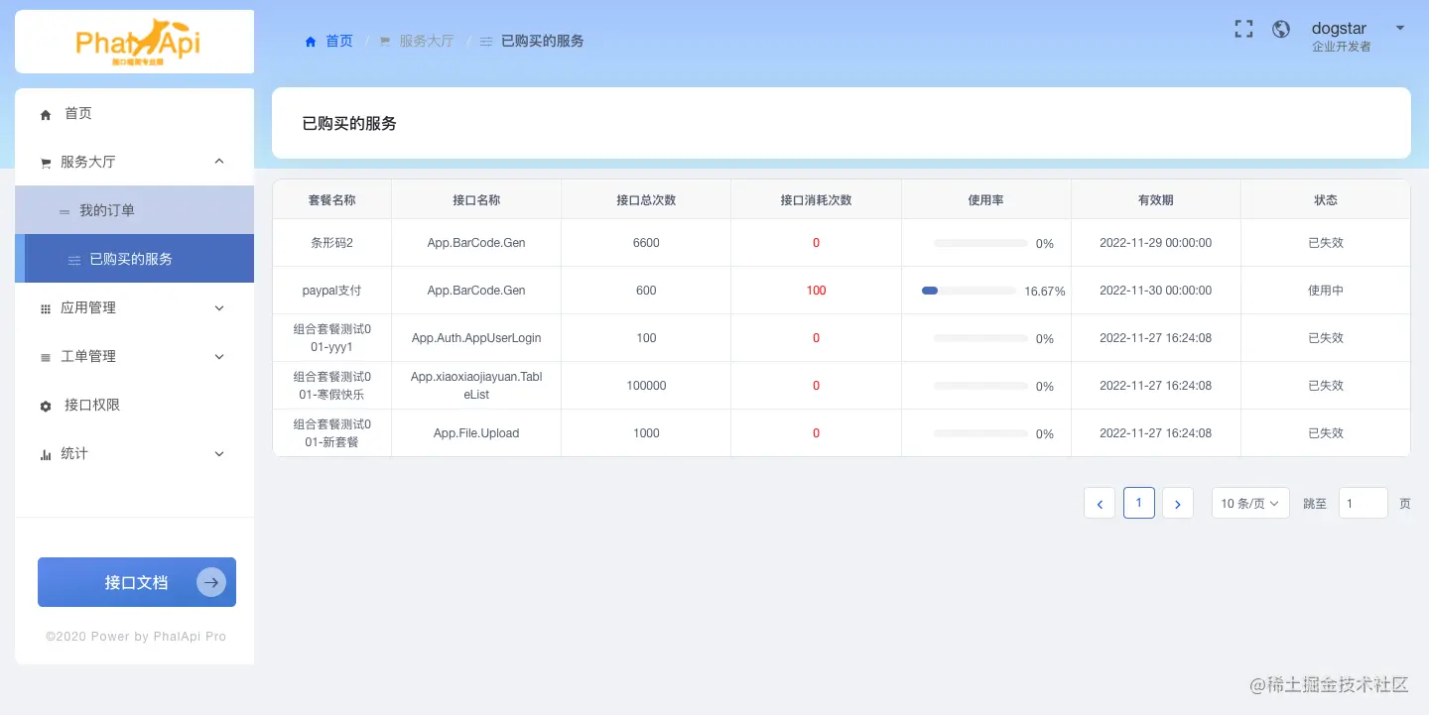Click the arrow icon on 接口文档 button
Image resolution: width=1429 pixels, height=715 pixels.
[x=210, y=582]
